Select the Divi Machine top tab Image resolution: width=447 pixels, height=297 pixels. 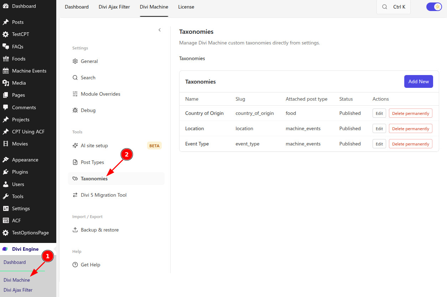(154, 7)
